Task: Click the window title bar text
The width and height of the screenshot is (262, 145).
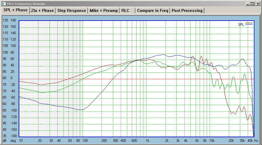Action: (x=26, y=4)
